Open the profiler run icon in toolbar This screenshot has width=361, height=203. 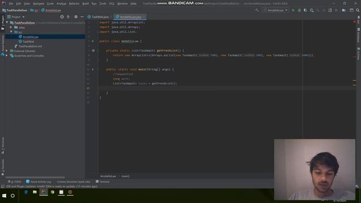pos(311,10)
